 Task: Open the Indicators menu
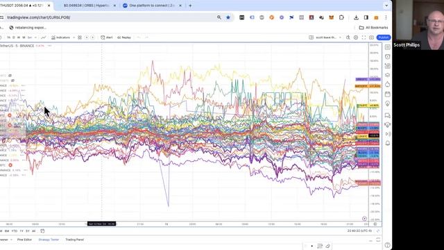tap(60, 37)
